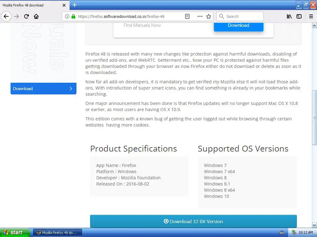Viewport: 317px width, 237px height.
Task: Click 'Windows 8 x64' entry
Action: point(219,190)
